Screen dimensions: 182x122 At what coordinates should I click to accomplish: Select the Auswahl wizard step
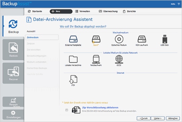31,31
